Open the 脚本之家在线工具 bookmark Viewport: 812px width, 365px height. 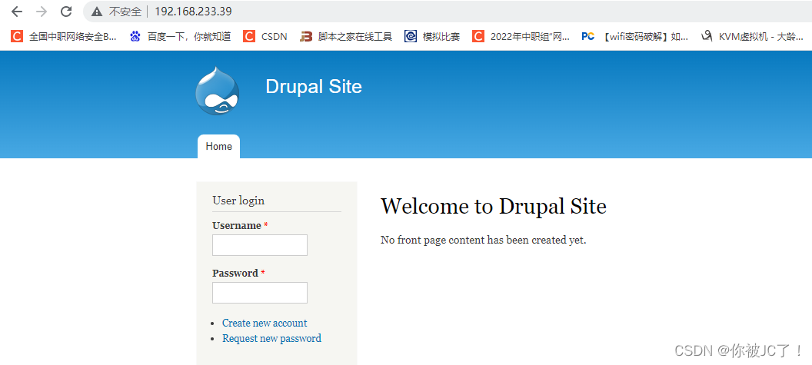tap(346, 36)
